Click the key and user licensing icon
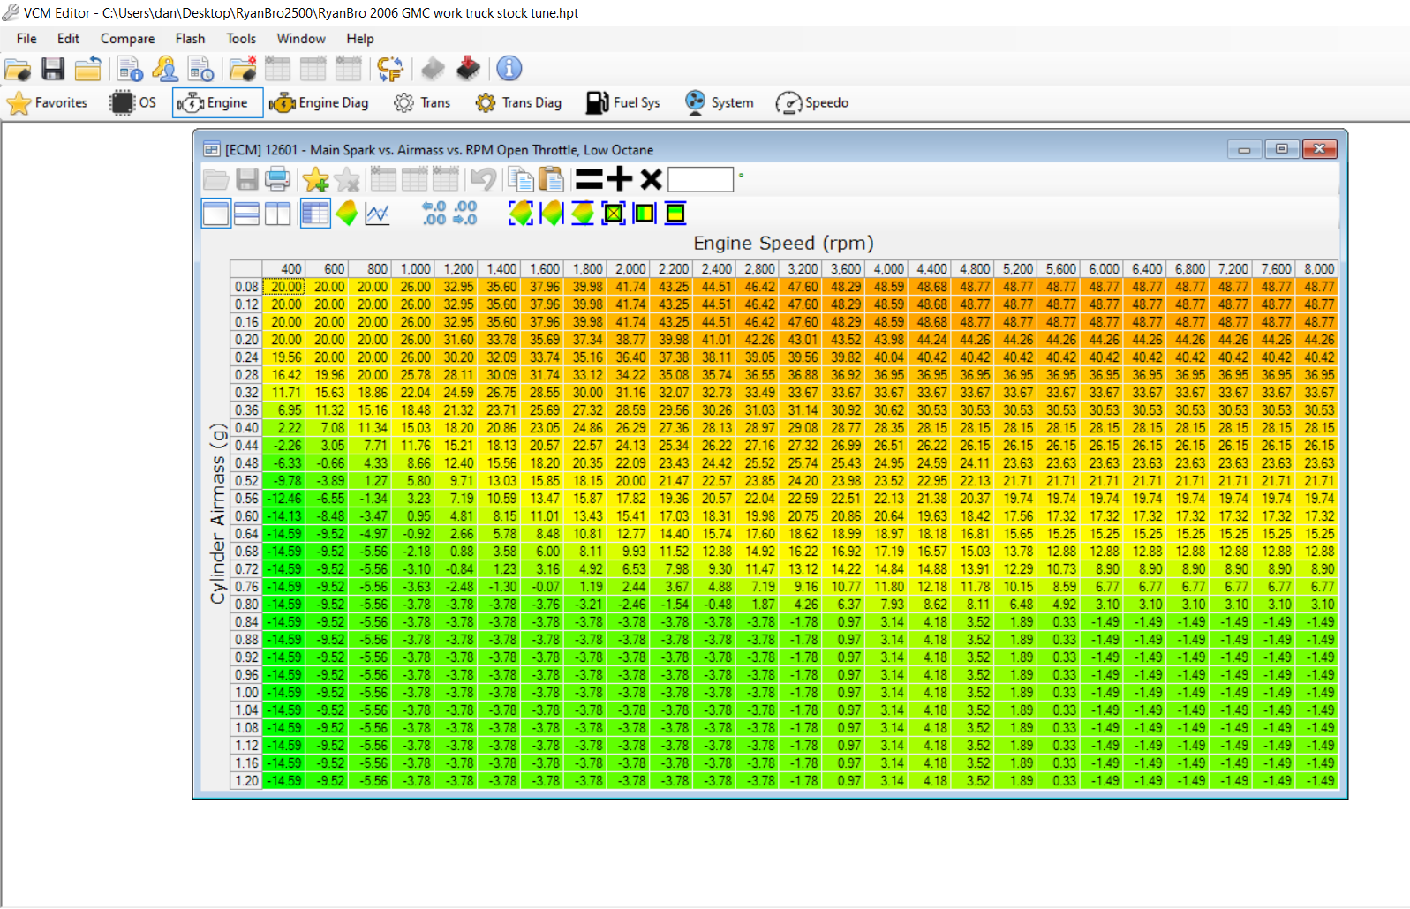 (x=165, y=69)
